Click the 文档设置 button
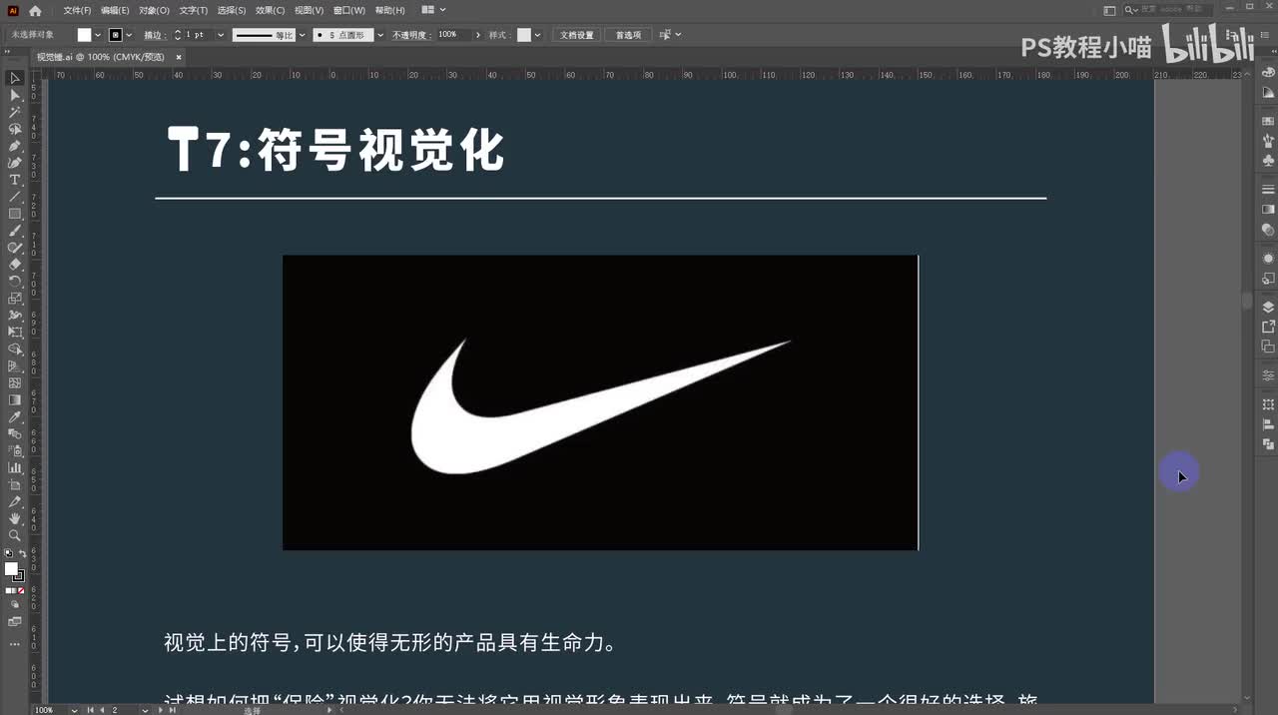 pos(576,35)
